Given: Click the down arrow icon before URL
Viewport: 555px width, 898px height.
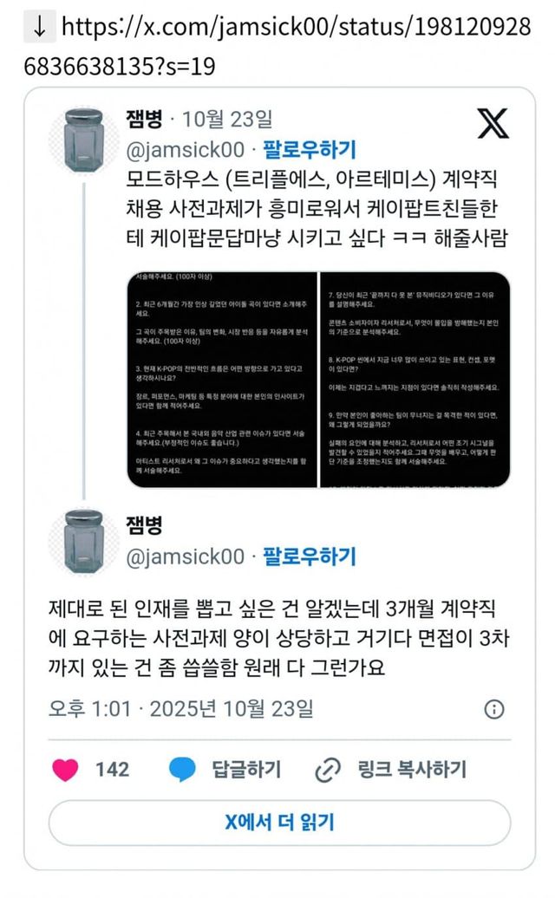Looking at the screenshot, I should [40, 27].
